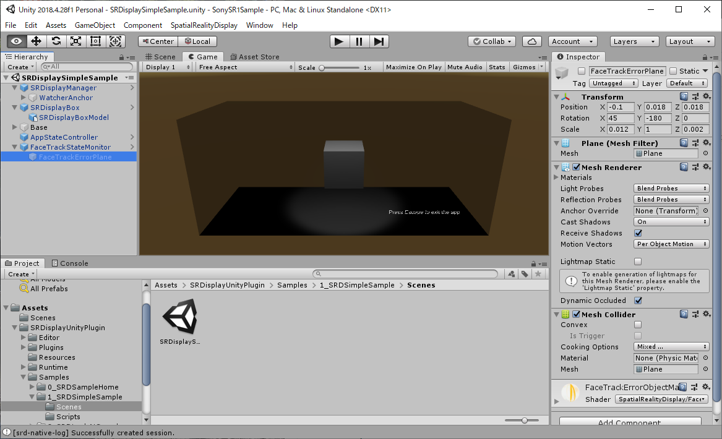Open Transform component settings gear
Viewport: 722px width, 439px height.
click(x=707, y=96)
